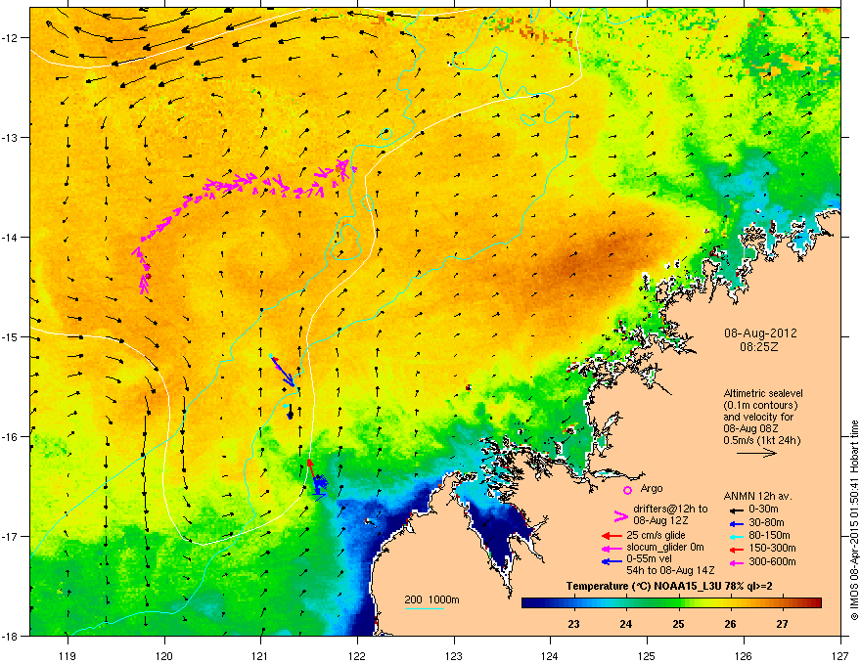The height and width of the screenshot is (665, 861).
Task: Click the 'ANMN 12h av.' heading
Action: pos(757,497)
